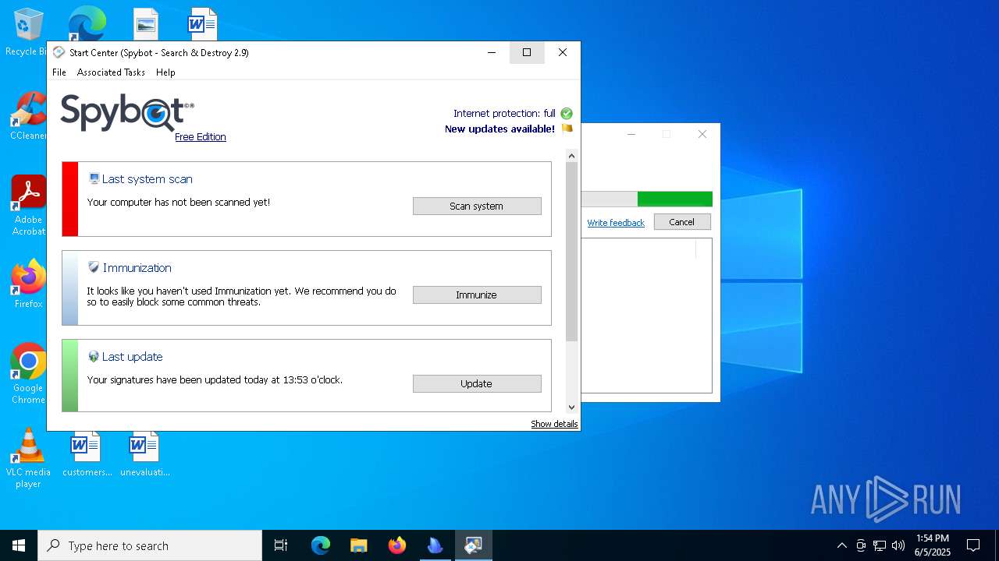Open the Firefox desktop shortcut
The width and height of the screenshot is (999, 561).
pos(29,284)
